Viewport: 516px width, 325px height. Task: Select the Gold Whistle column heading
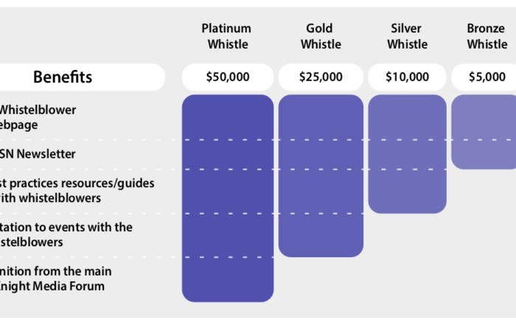click(x=320, y=36)
